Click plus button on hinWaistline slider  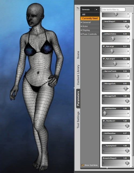(x=128, y=138)
